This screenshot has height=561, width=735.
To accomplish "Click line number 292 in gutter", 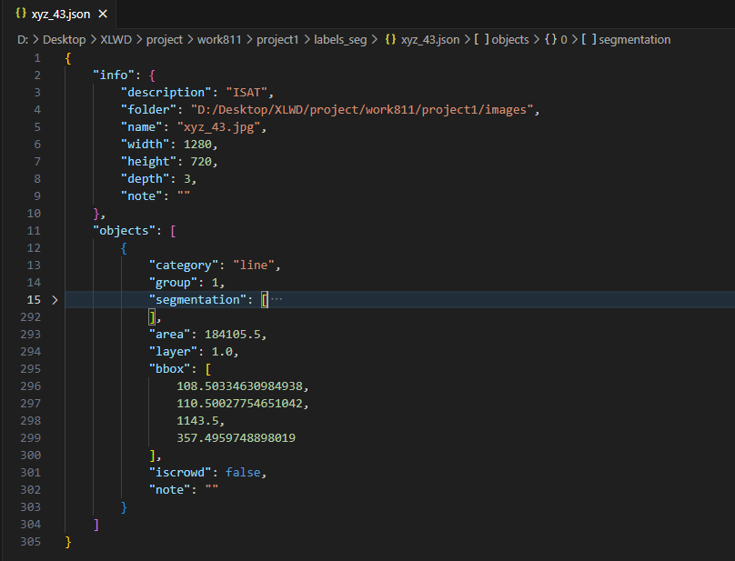I will coord(30,317).
